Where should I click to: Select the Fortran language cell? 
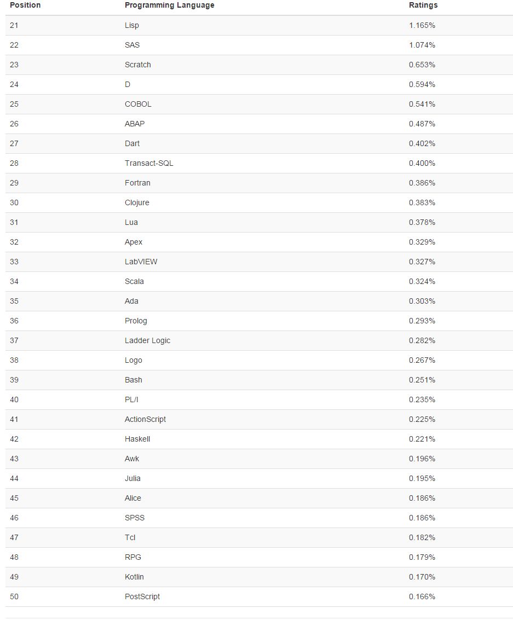(137, 183)
